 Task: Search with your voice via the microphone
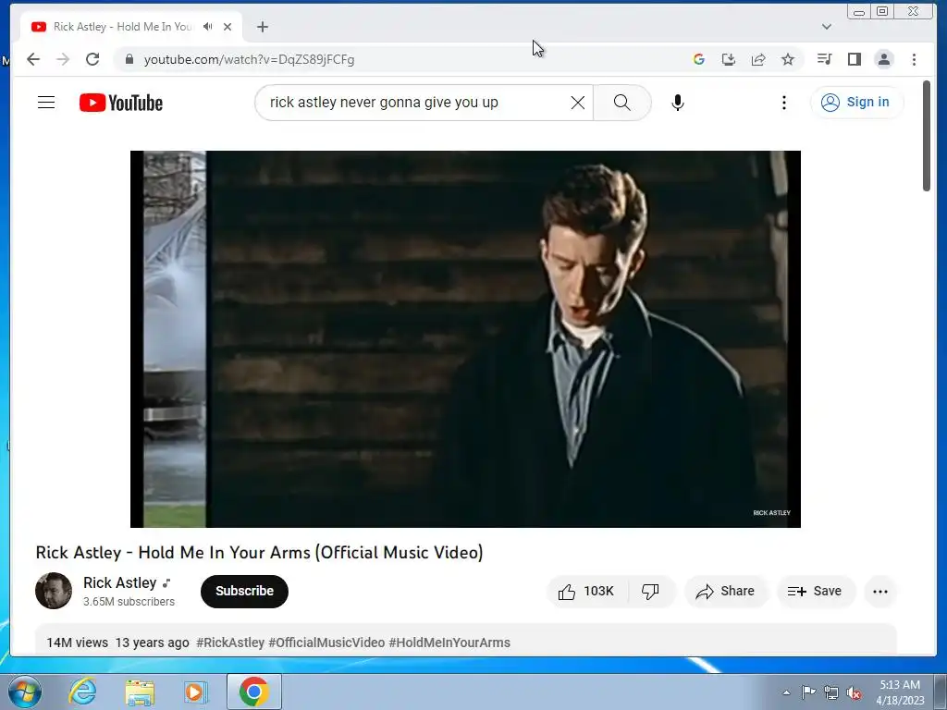pyautogui.click(x=678, y=103)
